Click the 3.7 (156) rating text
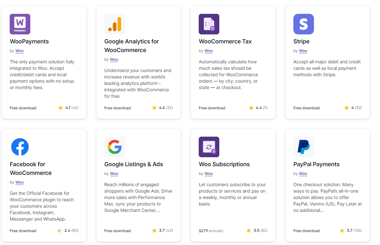 click(x=354, y=231)
